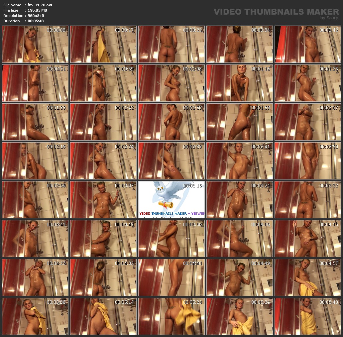Click the Resolution value 960x540
Viewport: 343px width, 337px height.
tap(36, 16)
